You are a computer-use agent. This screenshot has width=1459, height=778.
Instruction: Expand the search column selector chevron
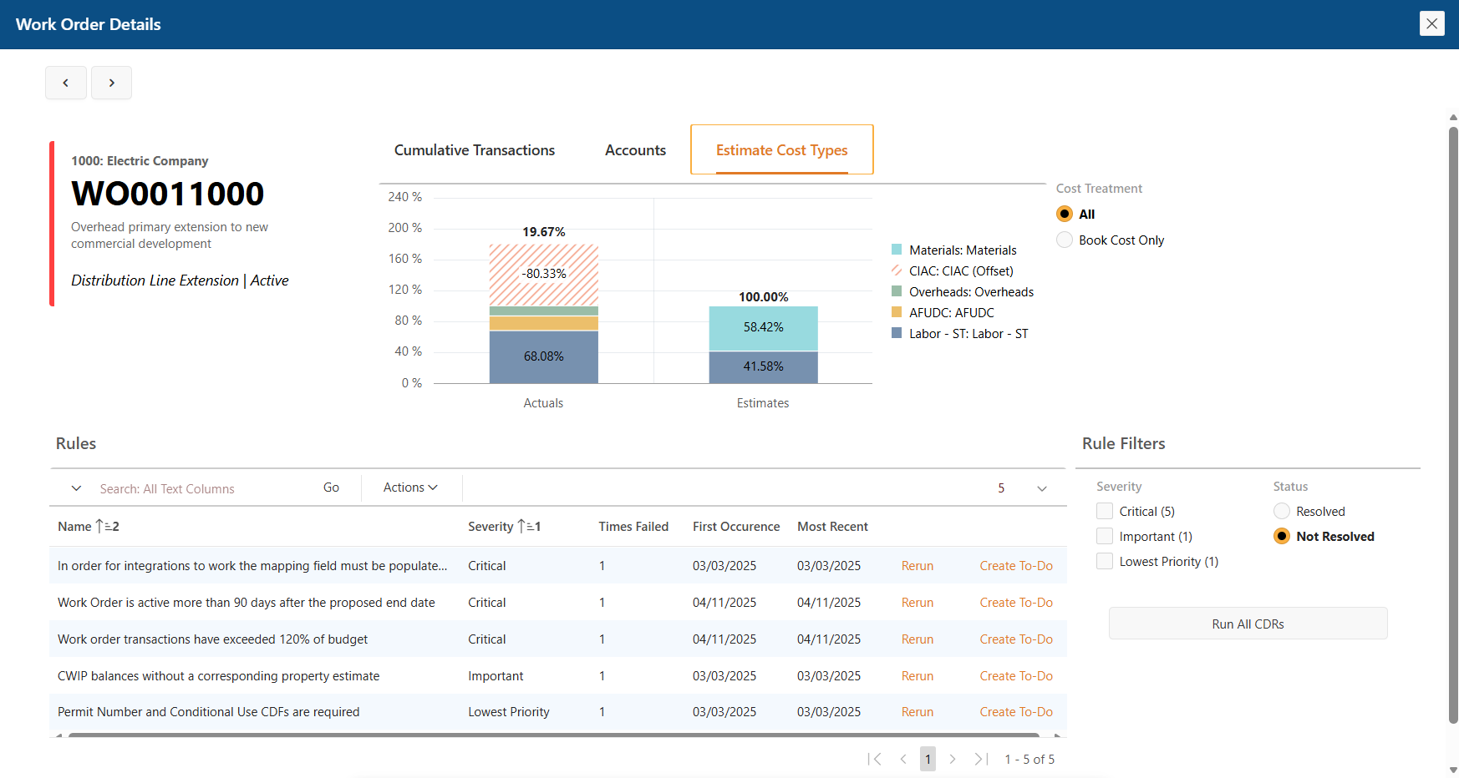(76, 488)
